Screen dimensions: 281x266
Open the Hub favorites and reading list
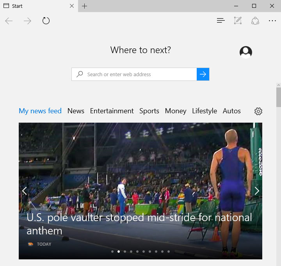(x=221, y=21)
